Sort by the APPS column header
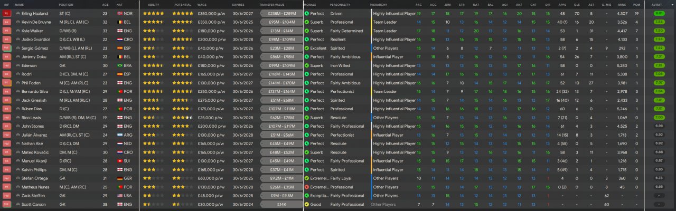 point(562,4)
